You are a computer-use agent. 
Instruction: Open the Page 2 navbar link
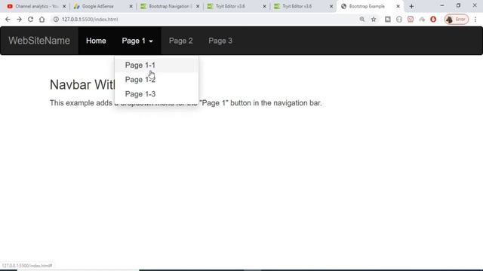(x=181, y=41)
